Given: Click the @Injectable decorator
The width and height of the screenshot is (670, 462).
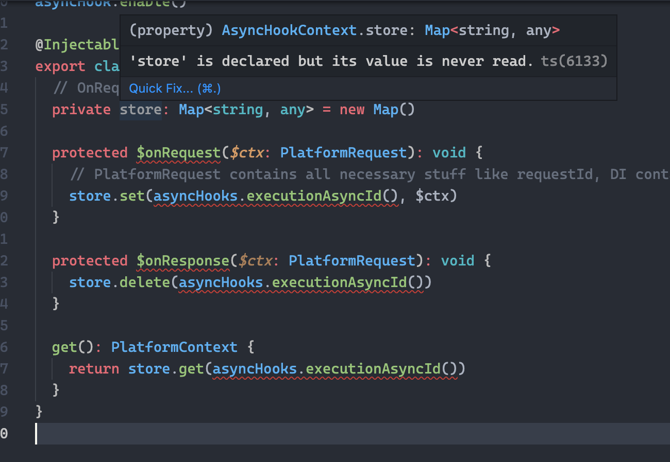Looking at the screenshot, I should [x=77, y=45].
